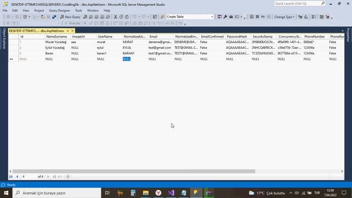Click the Open File folder icon
The image size is (352, 198).
[43, 17]
